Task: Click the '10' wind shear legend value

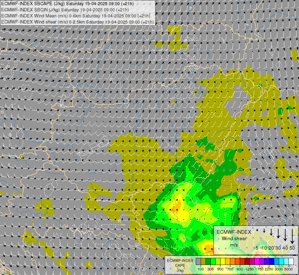Action: (264, 248)
